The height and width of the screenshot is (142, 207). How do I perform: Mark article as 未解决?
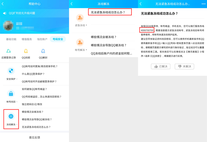(184, 66)
